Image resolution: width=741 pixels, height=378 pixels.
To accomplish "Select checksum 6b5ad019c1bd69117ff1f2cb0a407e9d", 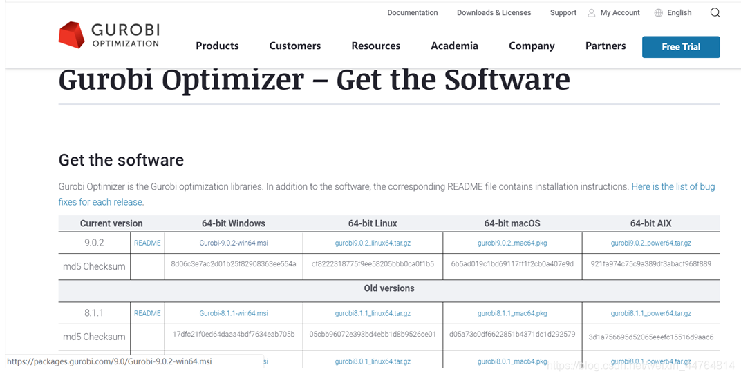I will [512, 263].
